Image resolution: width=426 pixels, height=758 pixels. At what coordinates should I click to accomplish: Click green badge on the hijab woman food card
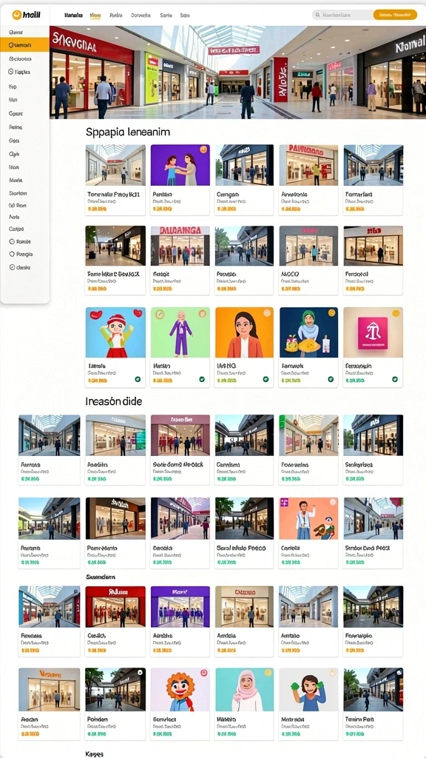tap(331, 380)
